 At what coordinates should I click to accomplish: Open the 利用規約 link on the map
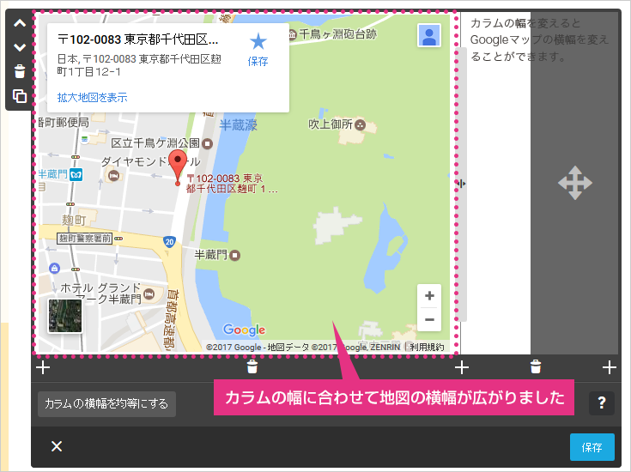pyautogui.click(x=427, y=347)
